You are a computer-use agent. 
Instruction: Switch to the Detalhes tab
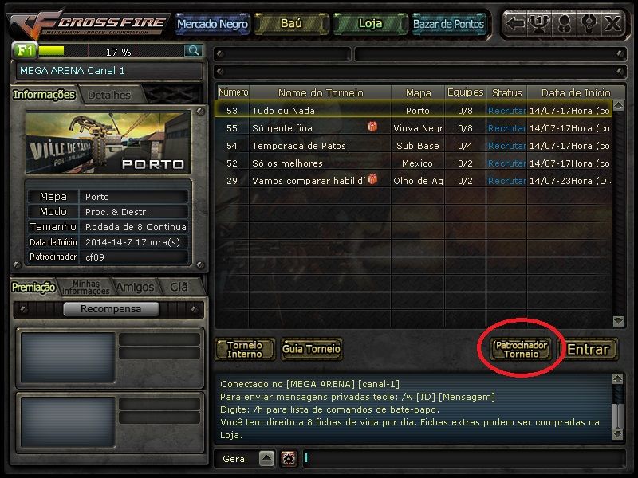(109, 95)
